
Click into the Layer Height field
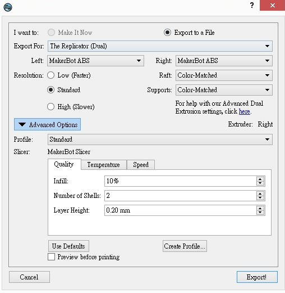pyautogui.click(x=180, y=210)
